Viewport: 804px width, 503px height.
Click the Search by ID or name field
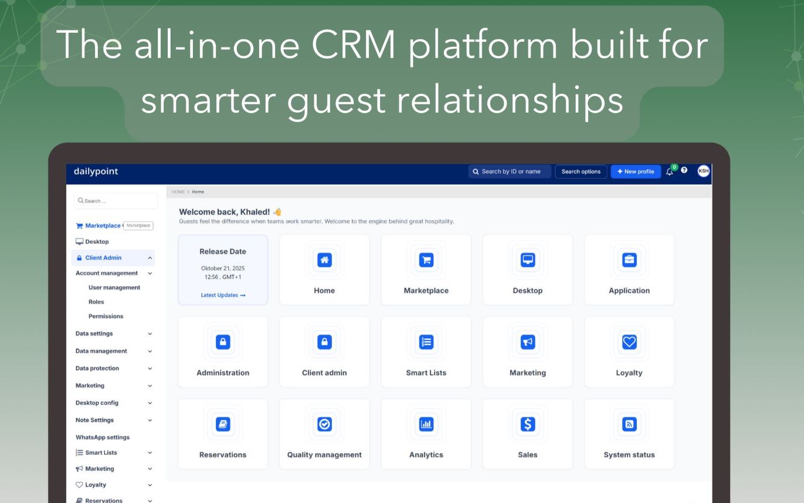510,172
